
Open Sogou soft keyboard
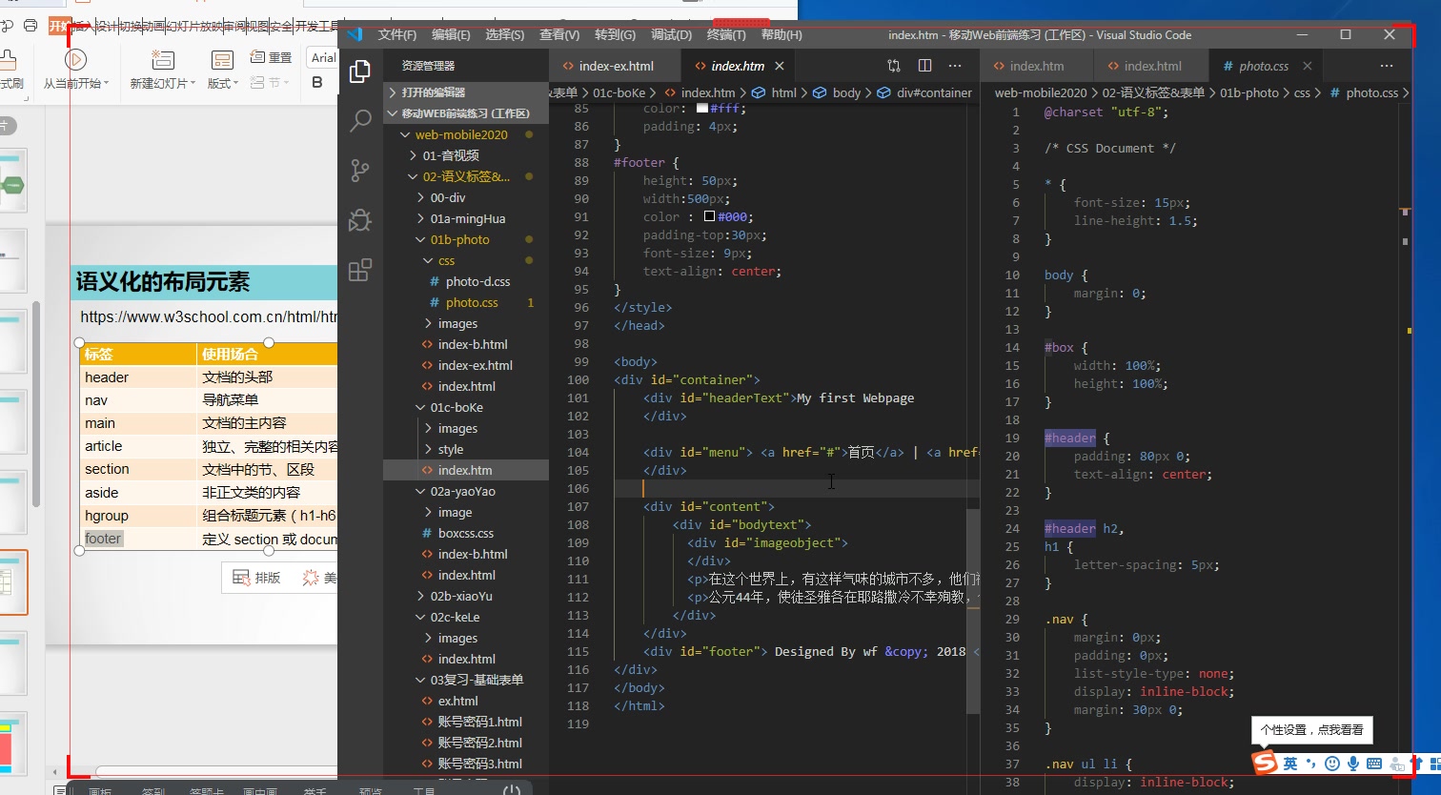coord(1374,764)
